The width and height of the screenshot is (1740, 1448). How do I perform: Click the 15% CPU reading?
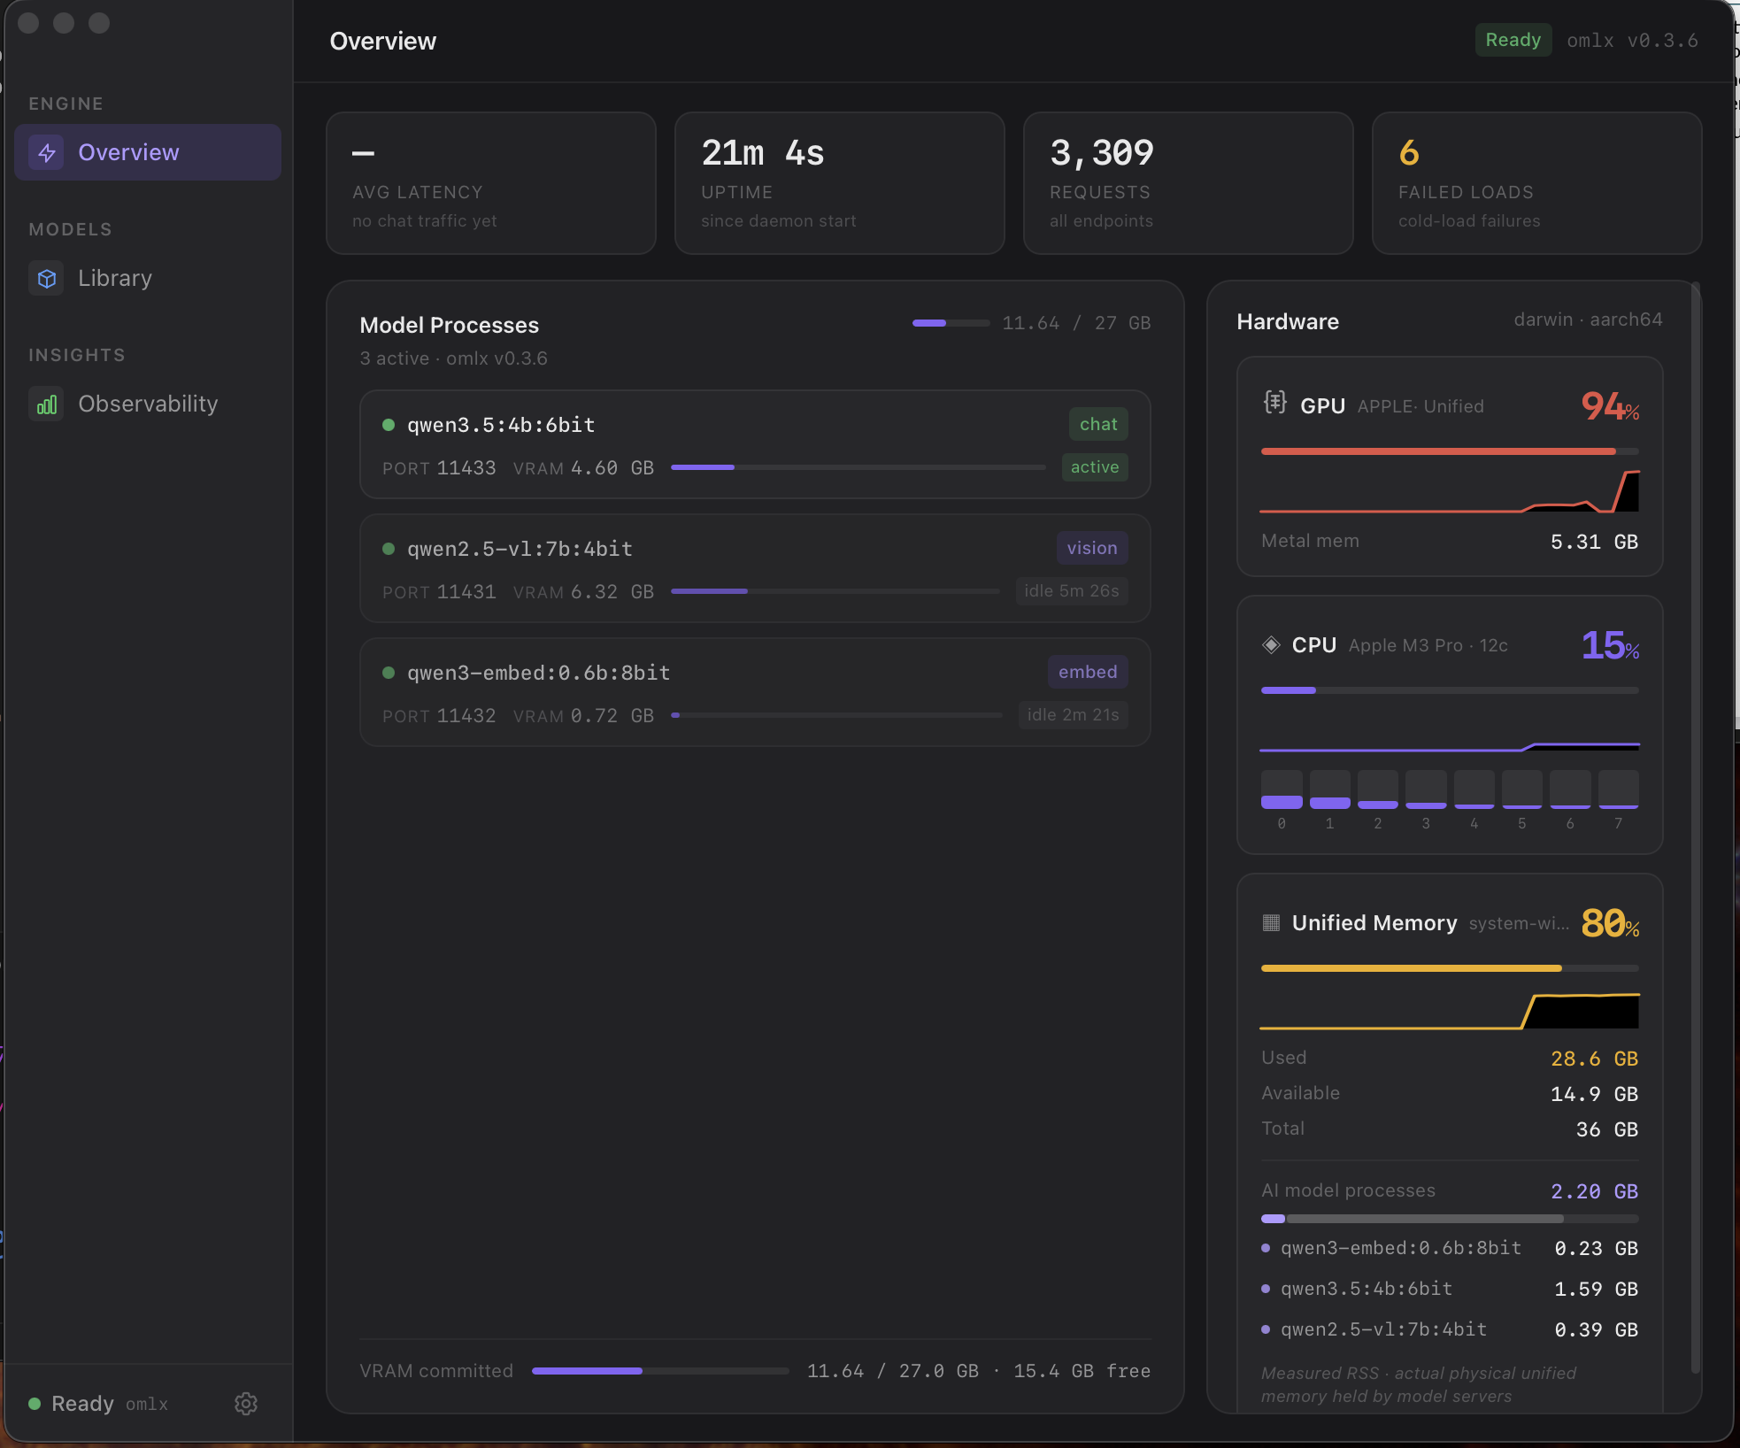pyautogui.click(x=1610, y=645)
